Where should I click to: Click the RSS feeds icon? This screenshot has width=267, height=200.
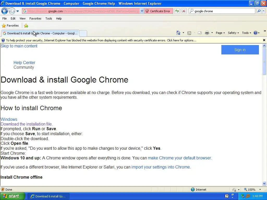[189, 33]
